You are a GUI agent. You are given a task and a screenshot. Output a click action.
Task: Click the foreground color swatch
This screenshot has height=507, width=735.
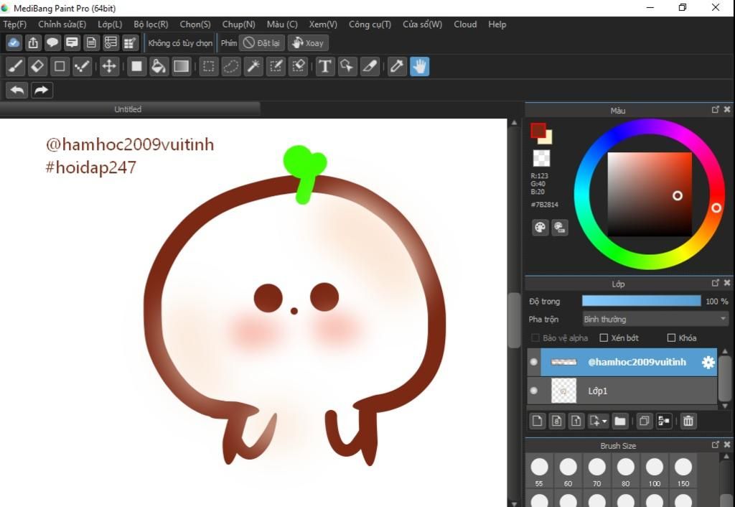point(538,131)
